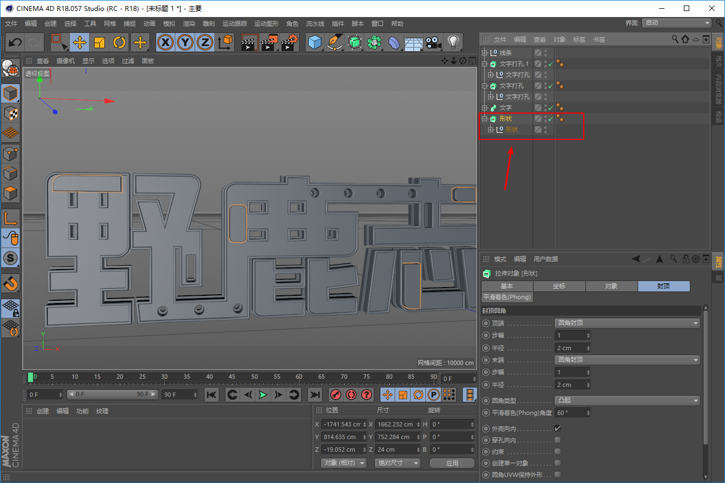Screen dimensions: 725x483
Task: Collapse the 文字打孔.1 tree node
Action: pos(485,64)
